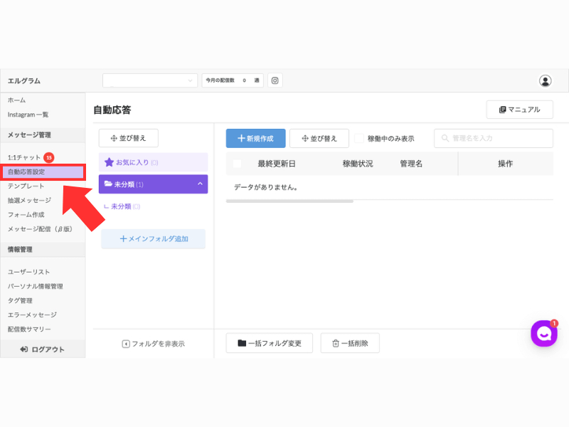This screenshot has width=569, height=427.
Task: Click 並び替え button next to 新規作成
Action: click(319, 138)
